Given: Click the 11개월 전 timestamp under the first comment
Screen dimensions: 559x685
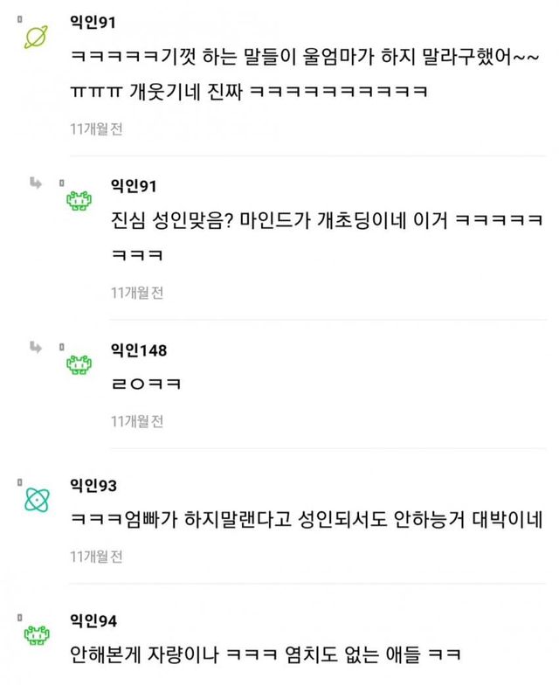Looking at the screenshot, I should coord(96,129).
